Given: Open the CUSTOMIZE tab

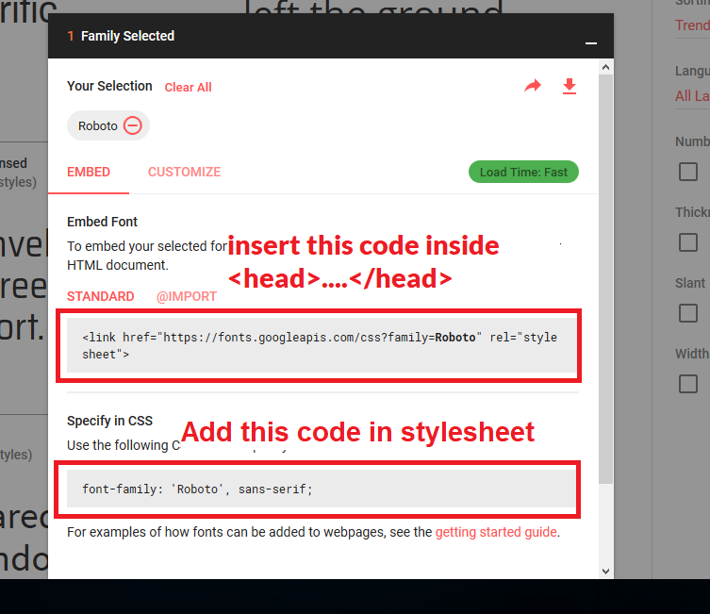Looking at the screenshot, I should (x=184, y=172).
